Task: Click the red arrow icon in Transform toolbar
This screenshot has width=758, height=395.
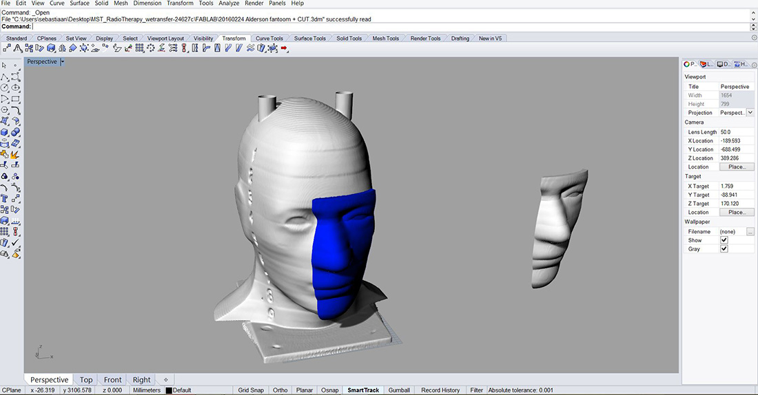Action: pyautogui.click(x=284, y=48)
